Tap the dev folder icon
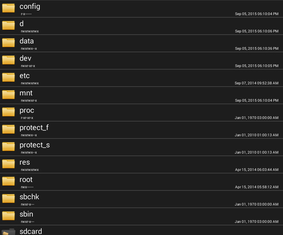The image size is (283, 235). point(8,60)
